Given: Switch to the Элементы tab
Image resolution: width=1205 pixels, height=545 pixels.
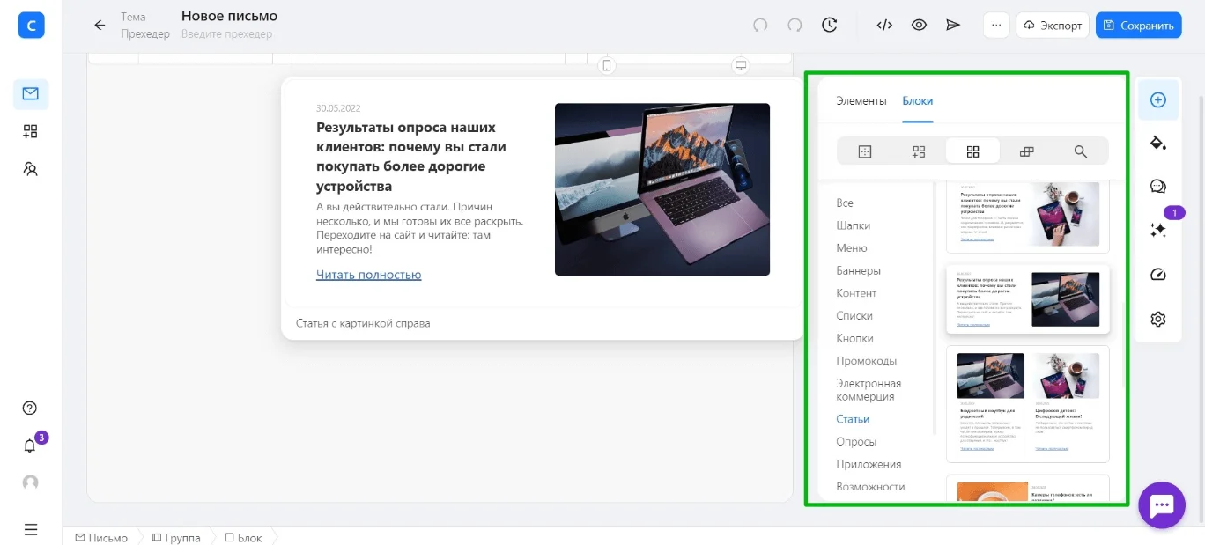Looking at the screenshot, I should tap(861, 100).
